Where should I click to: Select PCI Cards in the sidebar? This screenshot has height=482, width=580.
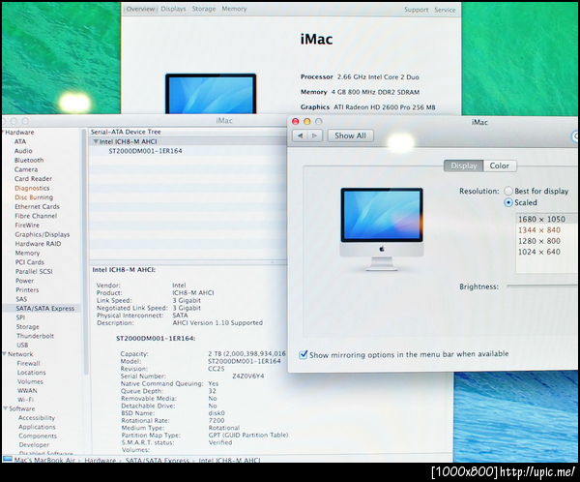[30, 262]
